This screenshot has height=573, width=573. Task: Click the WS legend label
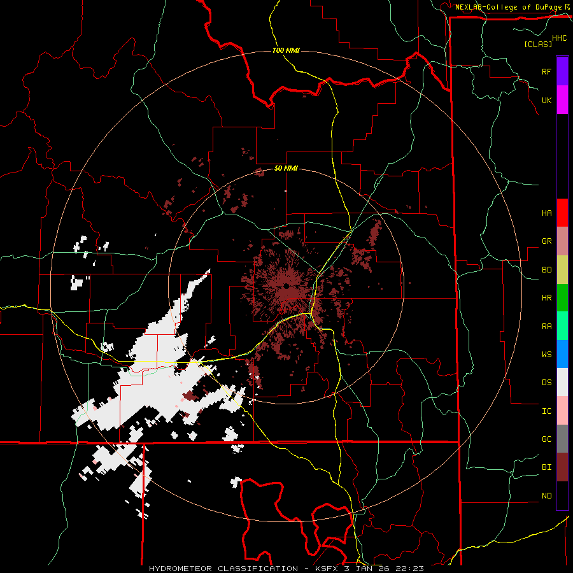tap(546, 354)
